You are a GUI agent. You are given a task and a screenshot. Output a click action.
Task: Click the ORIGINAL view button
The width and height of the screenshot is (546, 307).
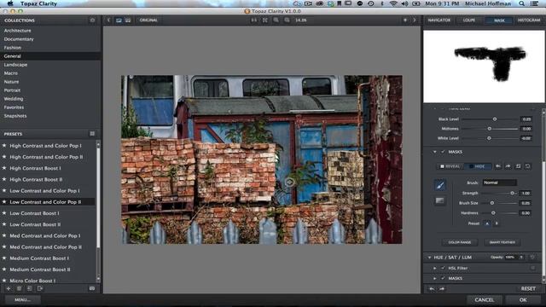point(148,20)
